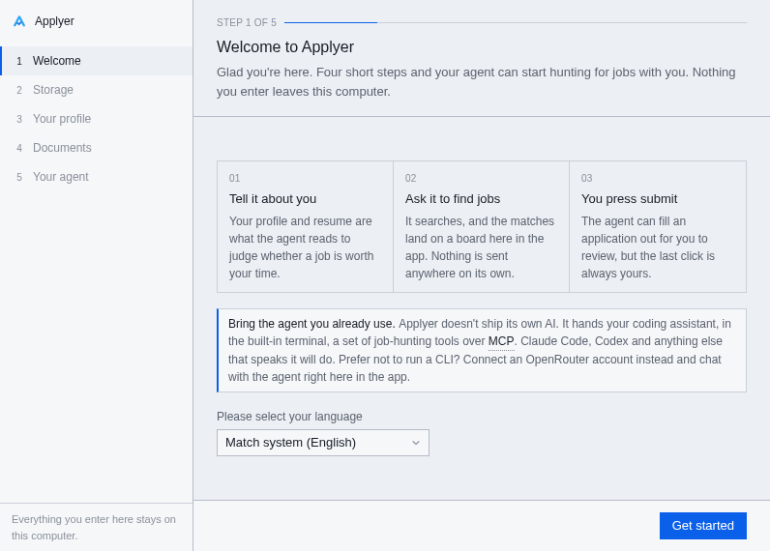770x551 pixels.
Task: Jump to the Your agent step
Action: (97, 177)
